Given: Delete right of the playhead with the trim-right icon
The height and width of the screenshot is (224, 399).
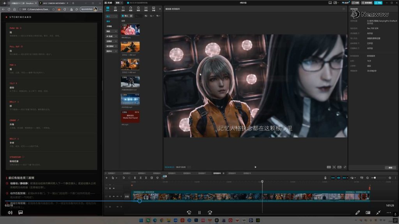Looking at the screenshot, I should (146, 178).
